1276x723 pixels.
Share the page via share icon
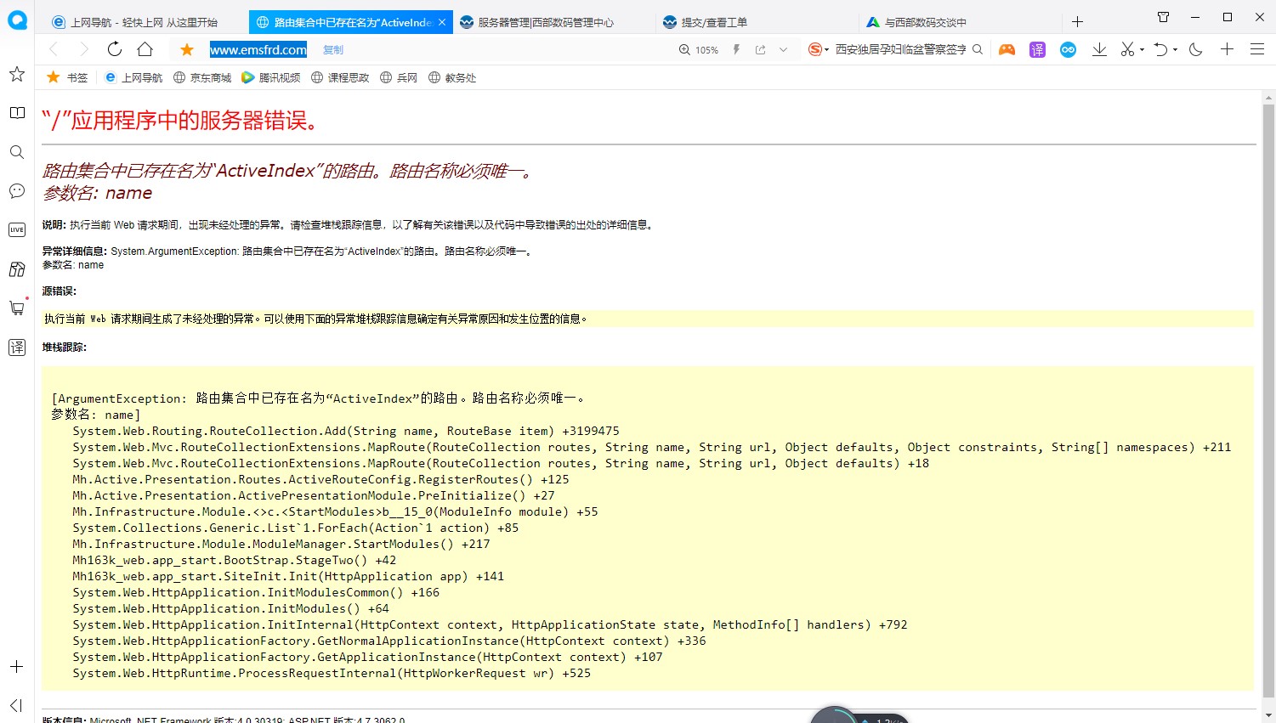point(761,50)
